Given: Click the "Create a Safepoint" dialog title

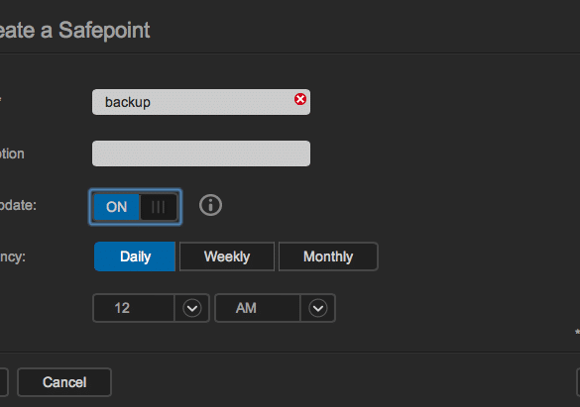Looking at the screenshot, I should (x=74, y=30).
